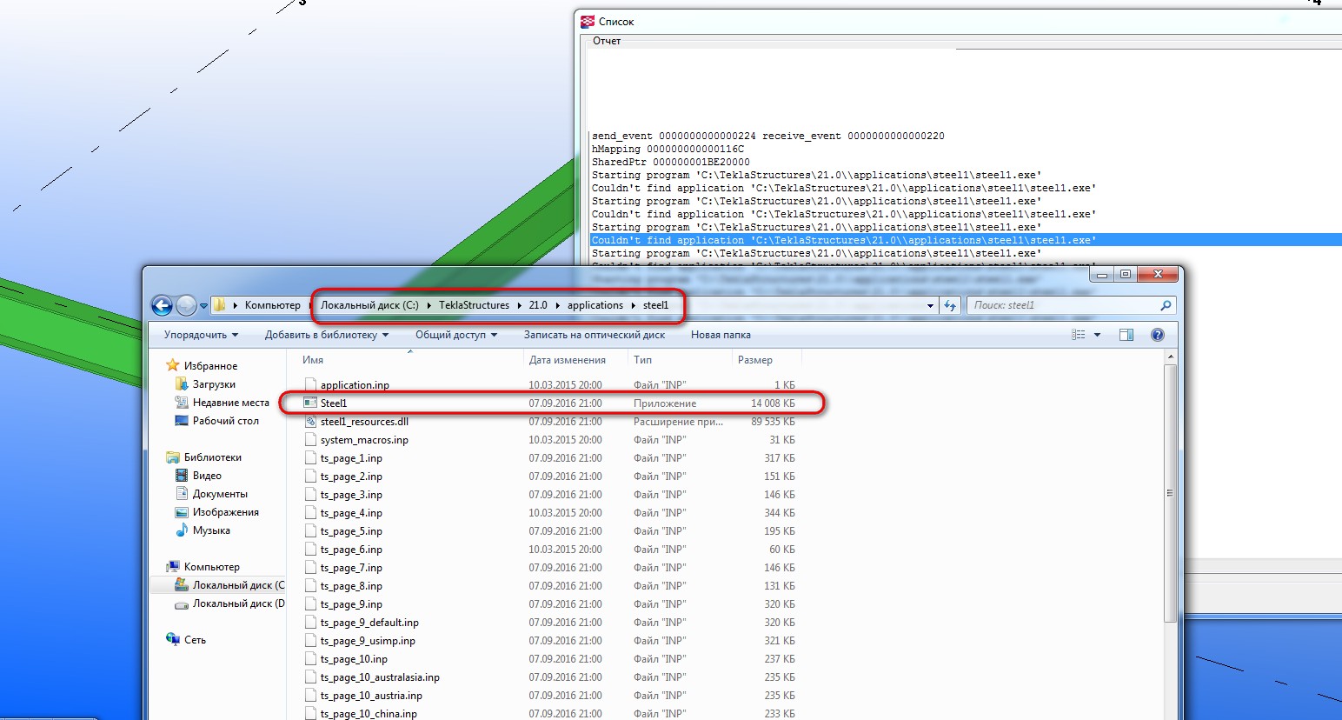Select Локальный диск (D:) in navigation pane
The width and height of the screenshot is (1342, 720).
pos(237,603)
